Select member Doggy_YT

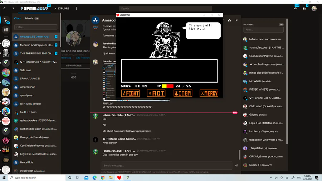click(263, 165)
